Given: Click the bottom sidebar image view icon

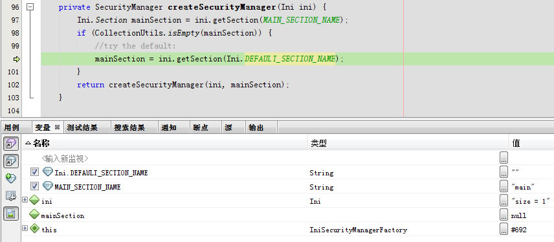Looking at the screenshot, I should (11, 213).
